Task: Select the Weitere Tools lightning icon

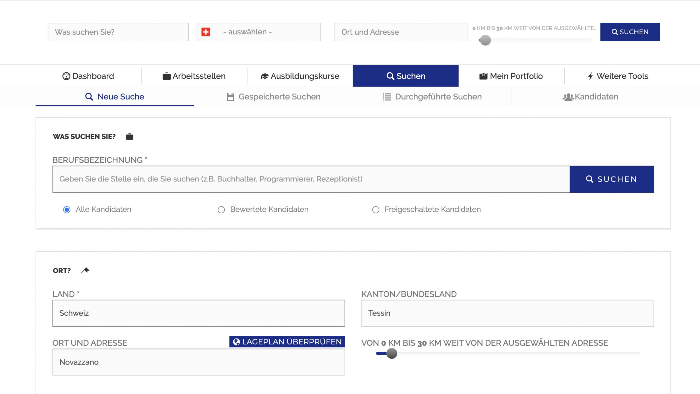Action: click(x=591, y=76)
